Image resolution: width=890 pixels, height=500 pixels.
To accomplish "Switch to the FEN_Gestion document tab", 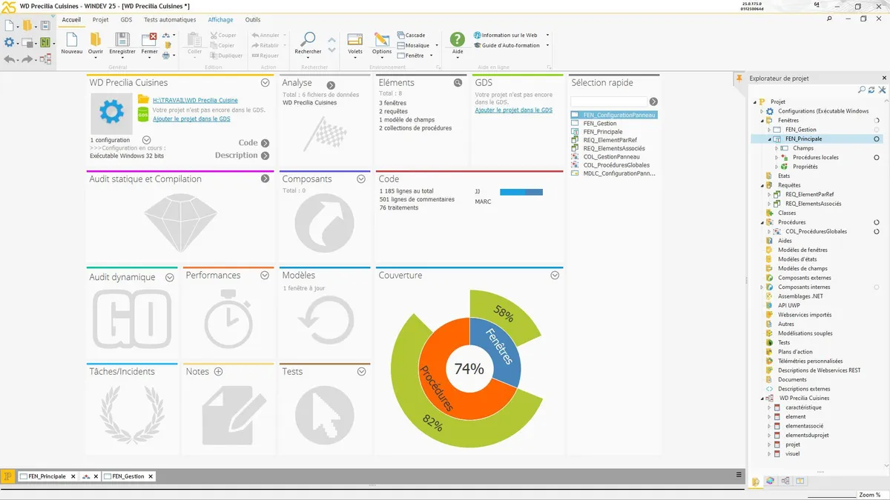I will point(129,476).
